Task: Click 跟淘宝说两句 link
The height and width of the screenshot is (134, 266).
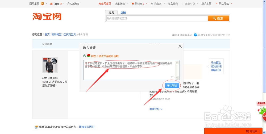Action: pos(87,127)
